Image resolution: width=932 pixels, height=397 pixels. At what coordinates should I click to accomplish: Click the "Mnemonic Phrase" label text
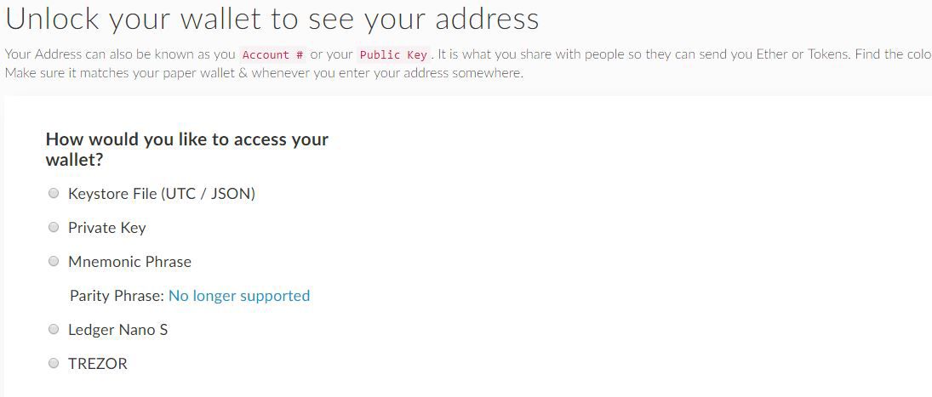(129, 262)
